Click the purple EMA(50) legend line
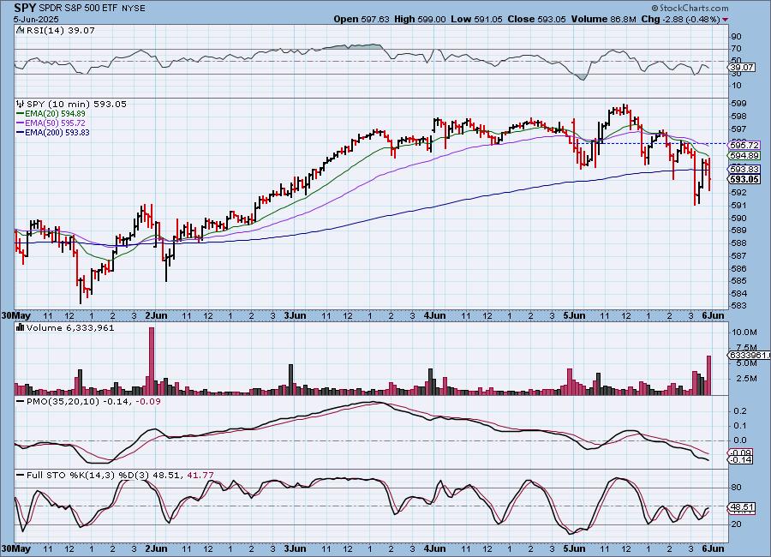Image resolution: width=771 pixels, height=557 pixels. coord(21,123)
